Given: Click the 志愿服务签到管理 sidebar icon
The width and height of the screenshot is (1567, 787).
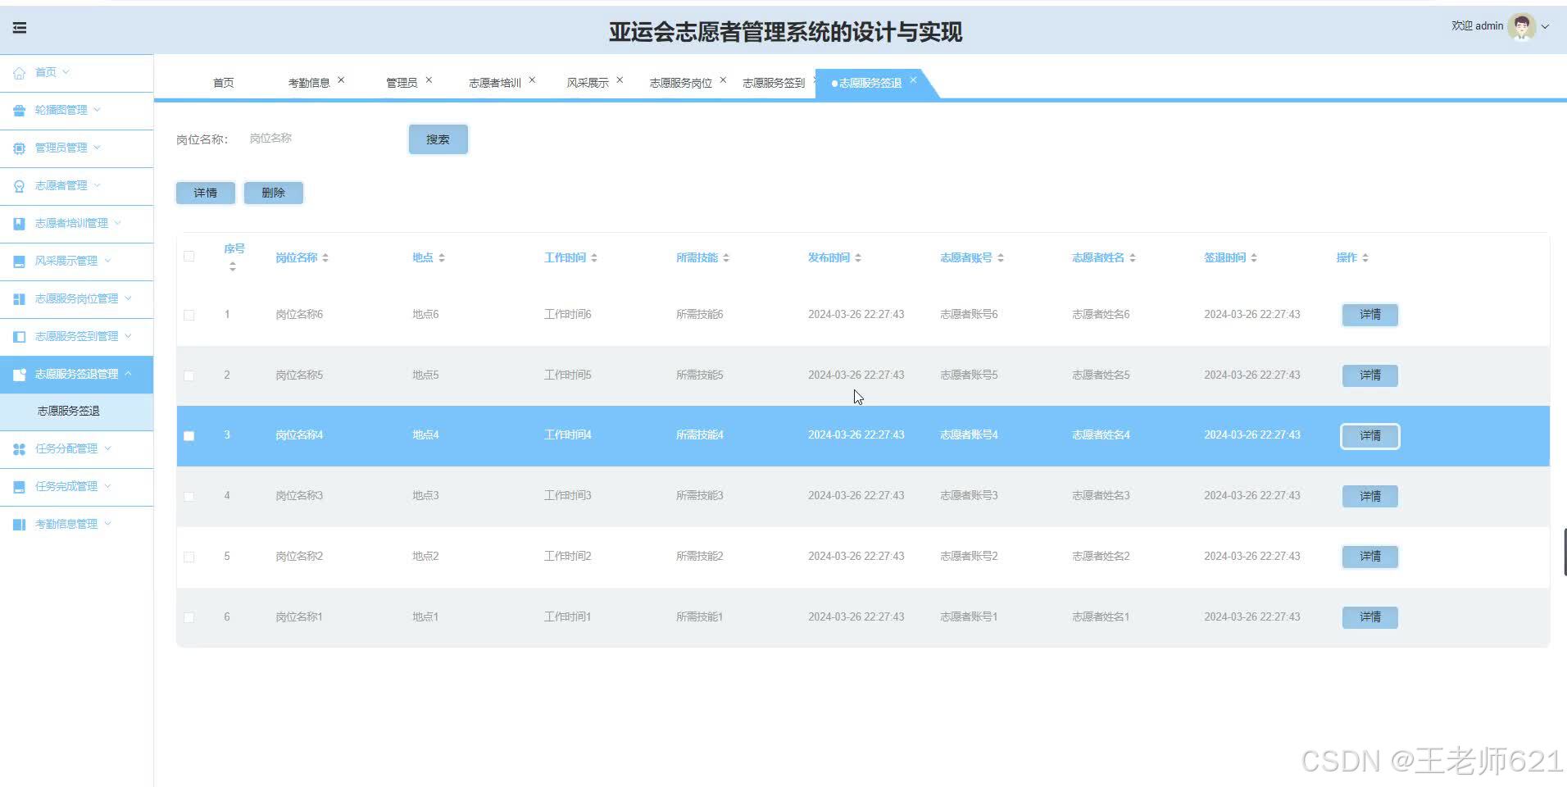Looking at the screenshot, I should click(x=19, y=337).
